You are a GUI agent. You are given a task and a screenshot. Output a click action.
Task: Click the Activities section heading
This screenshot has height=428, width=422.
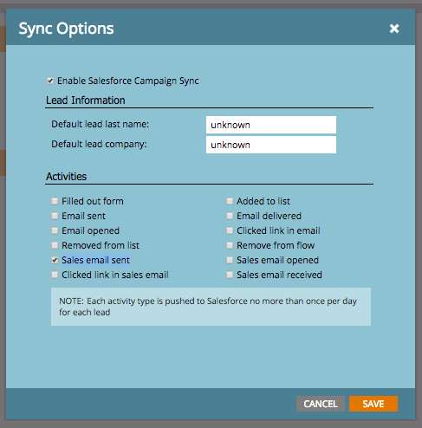point(66,177)
